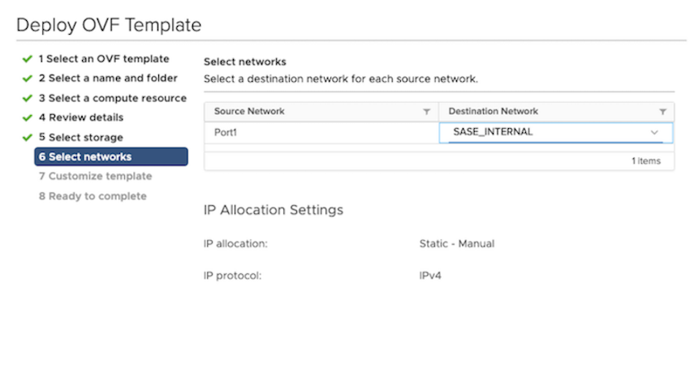Click the Destination Network column header
Viewport: 690px width, 390px height.
click(494, 112)
